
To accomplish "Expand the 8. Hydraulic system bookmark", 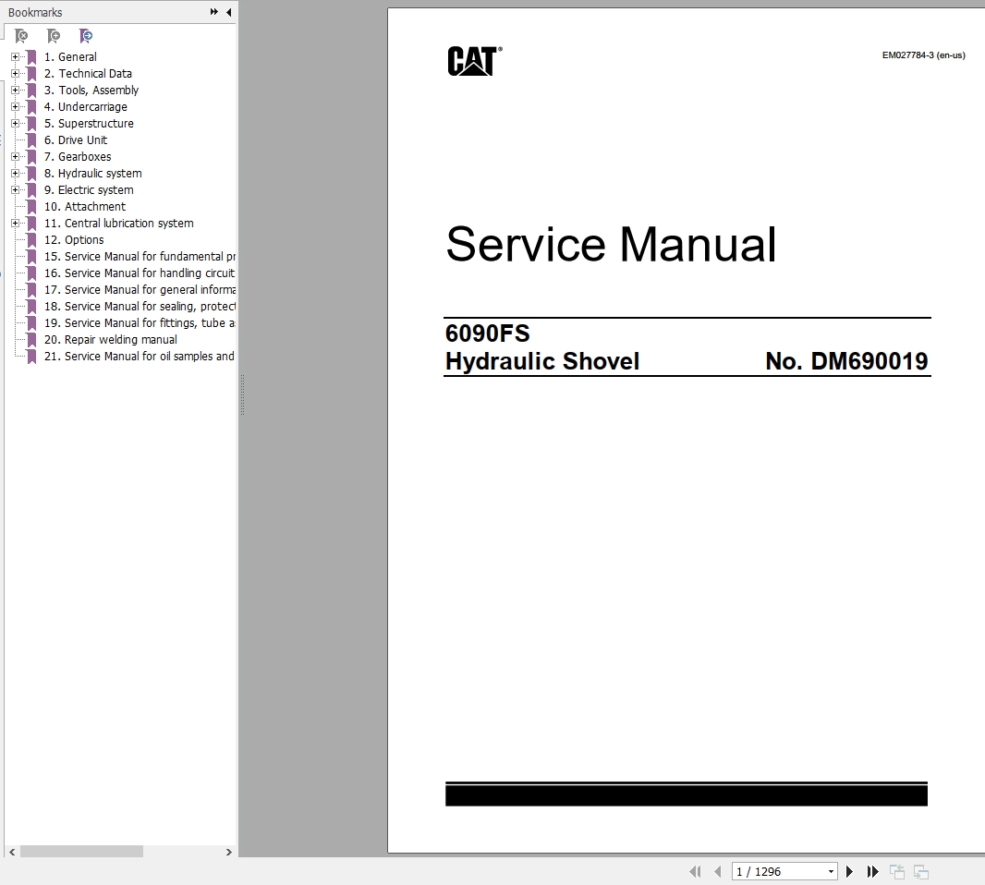I will pyautogui.click(x=14, y=173).
